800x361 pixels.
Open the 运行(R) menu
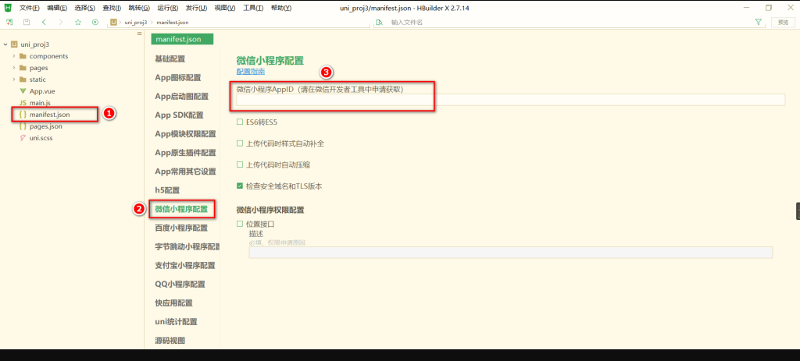tap(168, 8)
